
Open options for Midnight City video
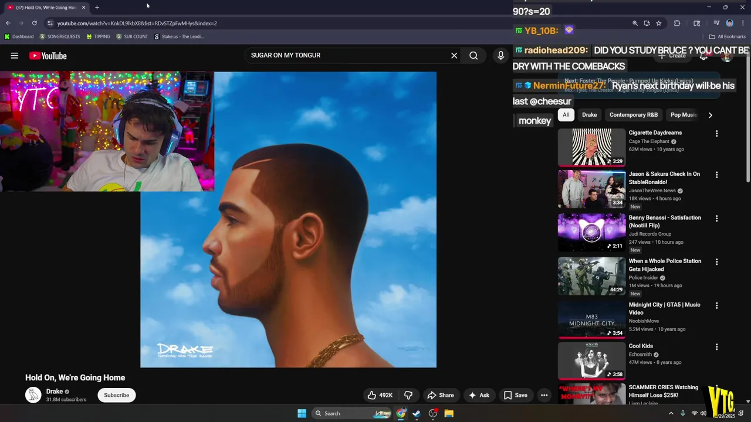716,305
